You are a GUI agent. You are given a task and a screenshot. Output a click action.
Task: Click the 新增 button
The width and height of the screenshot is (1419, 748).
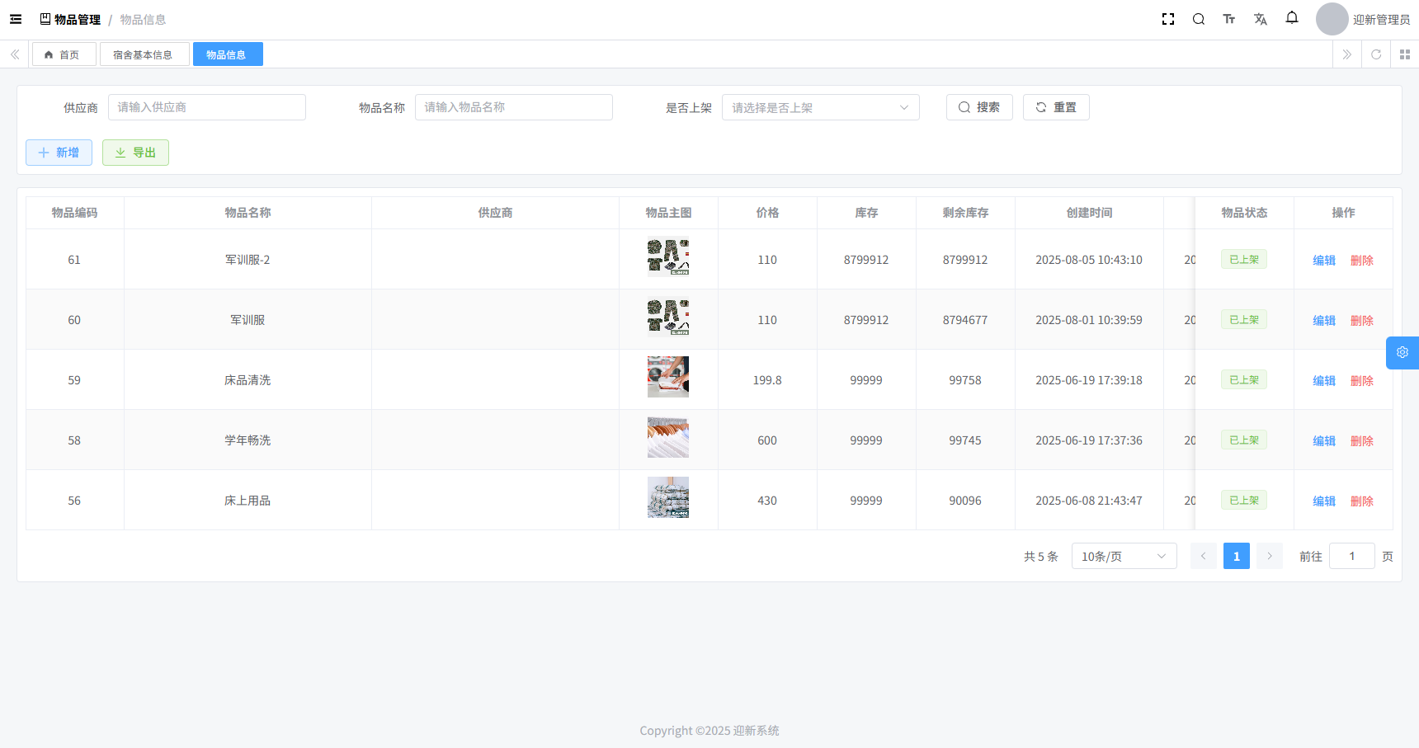coord(59,153)
